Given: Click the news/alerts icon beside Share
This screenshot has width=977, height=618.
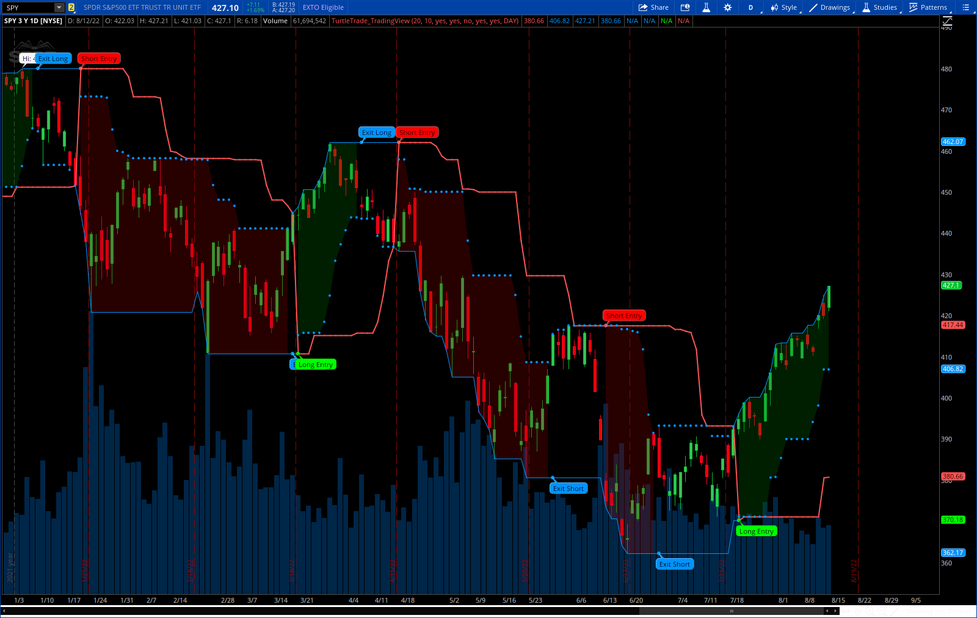Looking at the screenshot, I should (x=685, y=7).
